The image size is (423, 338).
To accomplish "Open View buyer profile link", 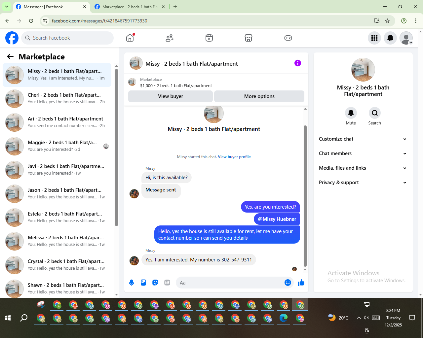I will tap(234, 157).
